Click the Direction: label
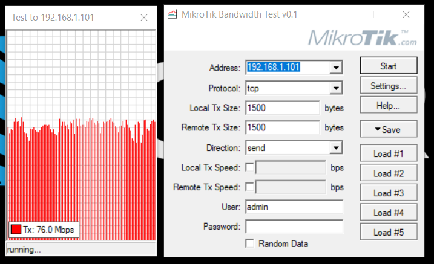This screenshot has height=264, width=434. tap(223, 148)
